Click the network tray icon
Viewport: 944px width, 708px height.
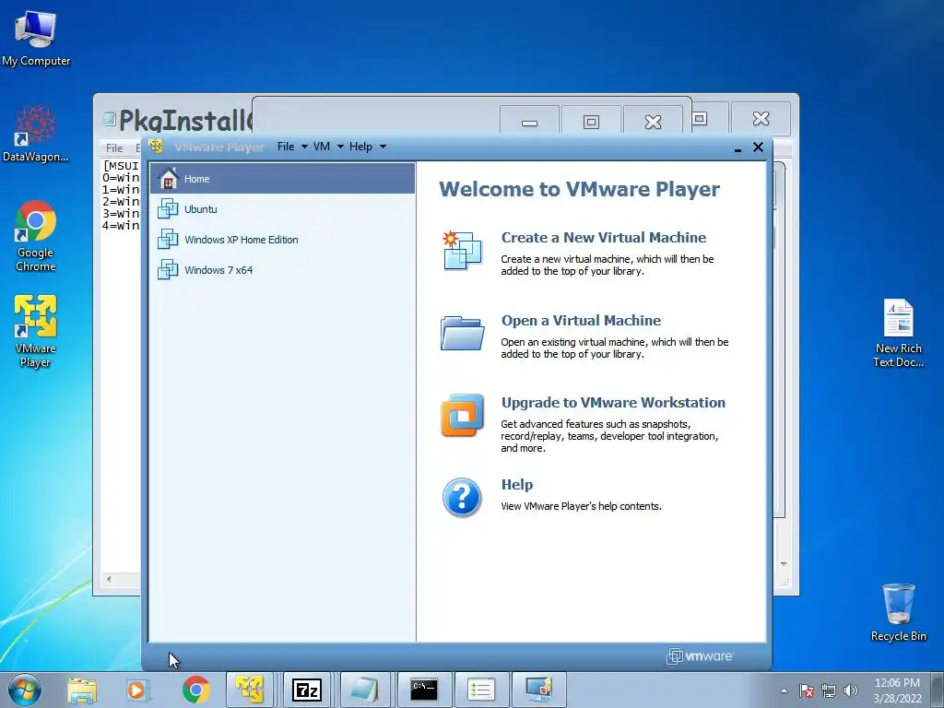click(x=829, y=690)
